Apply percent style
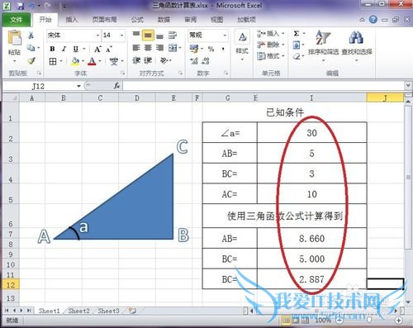413x328 pixels. tap(211, 50)
